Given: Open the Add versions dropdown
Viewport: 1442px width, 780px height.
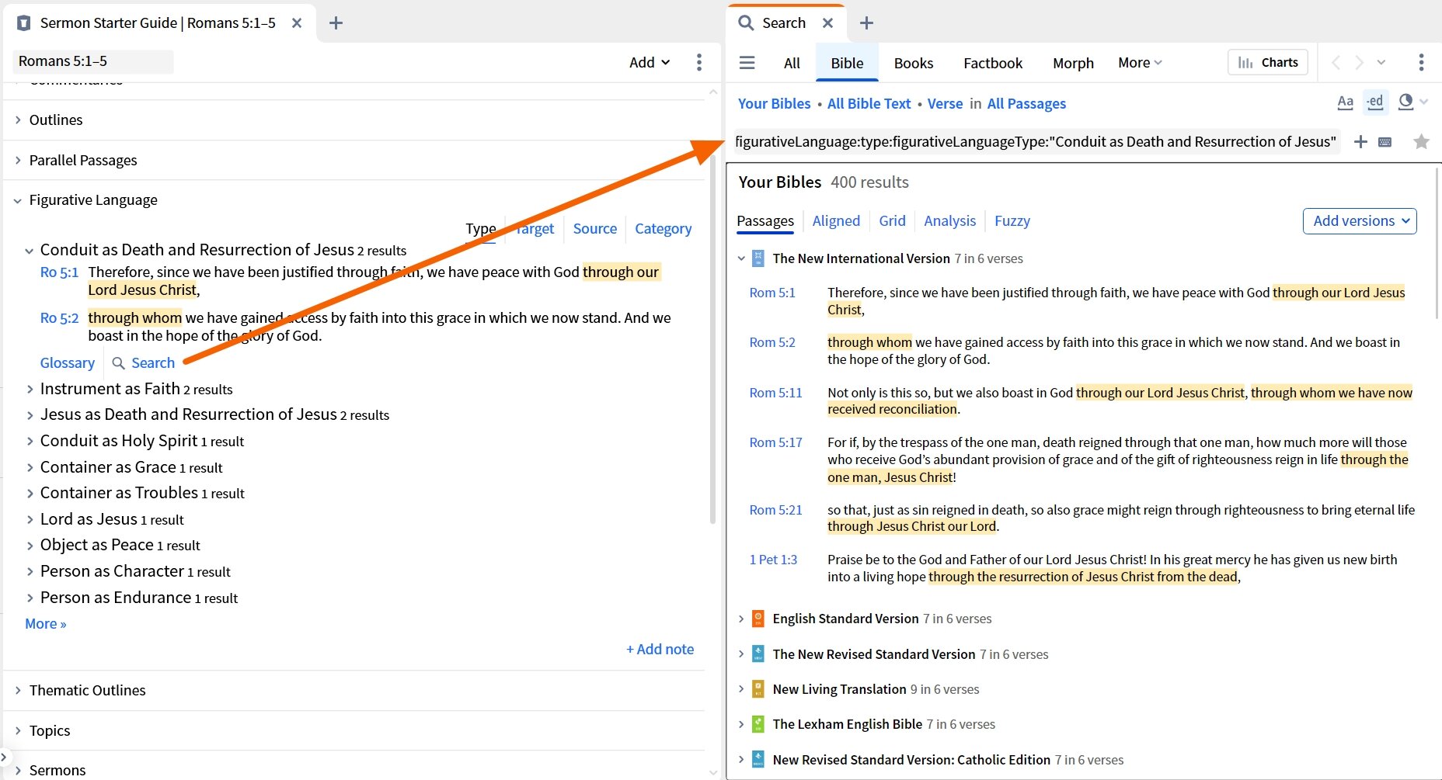Looking at the screenshot, I should coord(1358,221).
